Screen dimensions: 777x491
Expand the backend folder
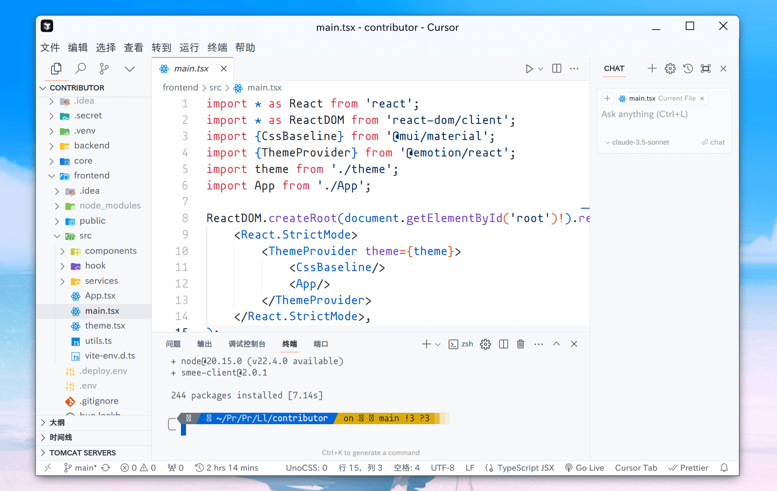[x=91, y=145]
